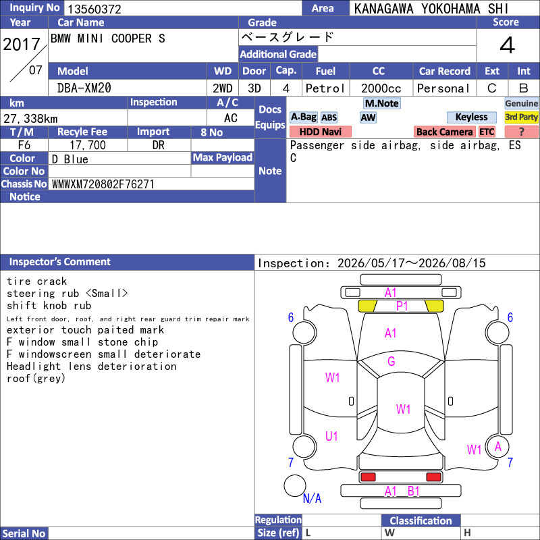
Task: Click the Serial No field
Action: pos(151,533)
